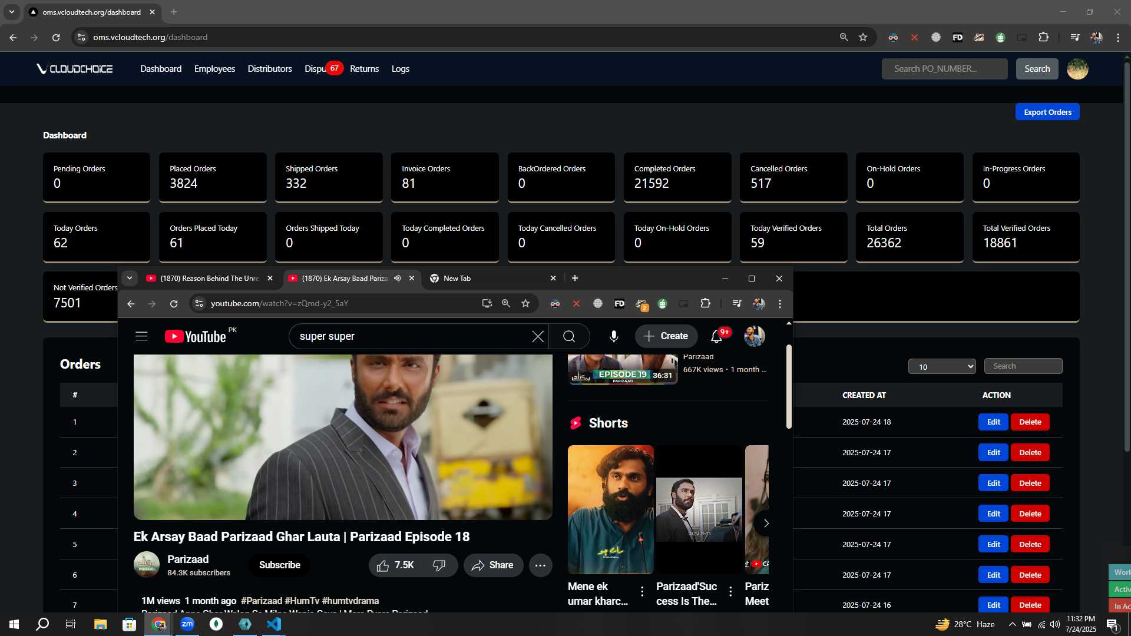
Task: Click the YouTube page vertical scrollbar
Action: [x=789, y=386]
